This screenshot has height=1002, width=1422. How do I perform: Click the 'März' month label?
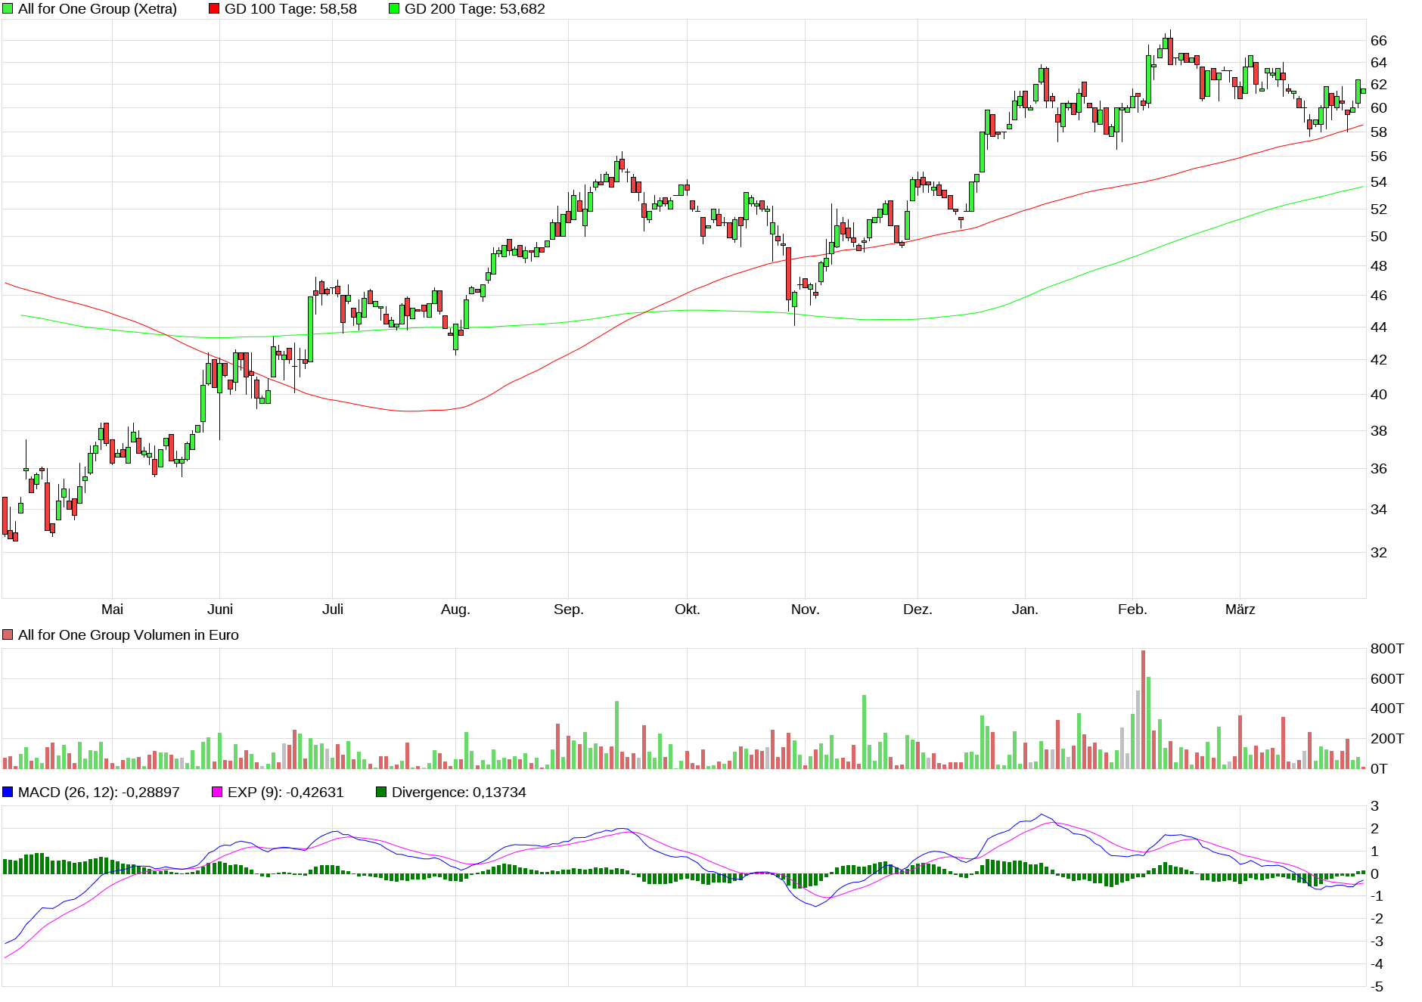point(1240,610)
